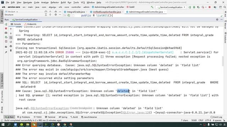The height and width of the screenshot is (127, 227).
Task: Click console vertical scrollbar thumb
Action: coord(223,61)
